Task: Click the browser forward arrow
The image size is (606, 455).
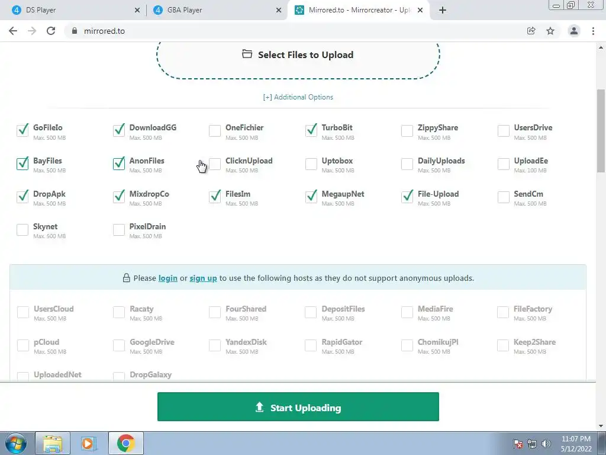Action: (x=32, y=31)
